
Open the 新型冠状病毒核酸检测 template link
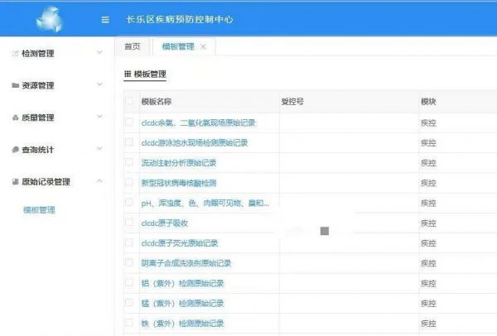tap(179, 183)
